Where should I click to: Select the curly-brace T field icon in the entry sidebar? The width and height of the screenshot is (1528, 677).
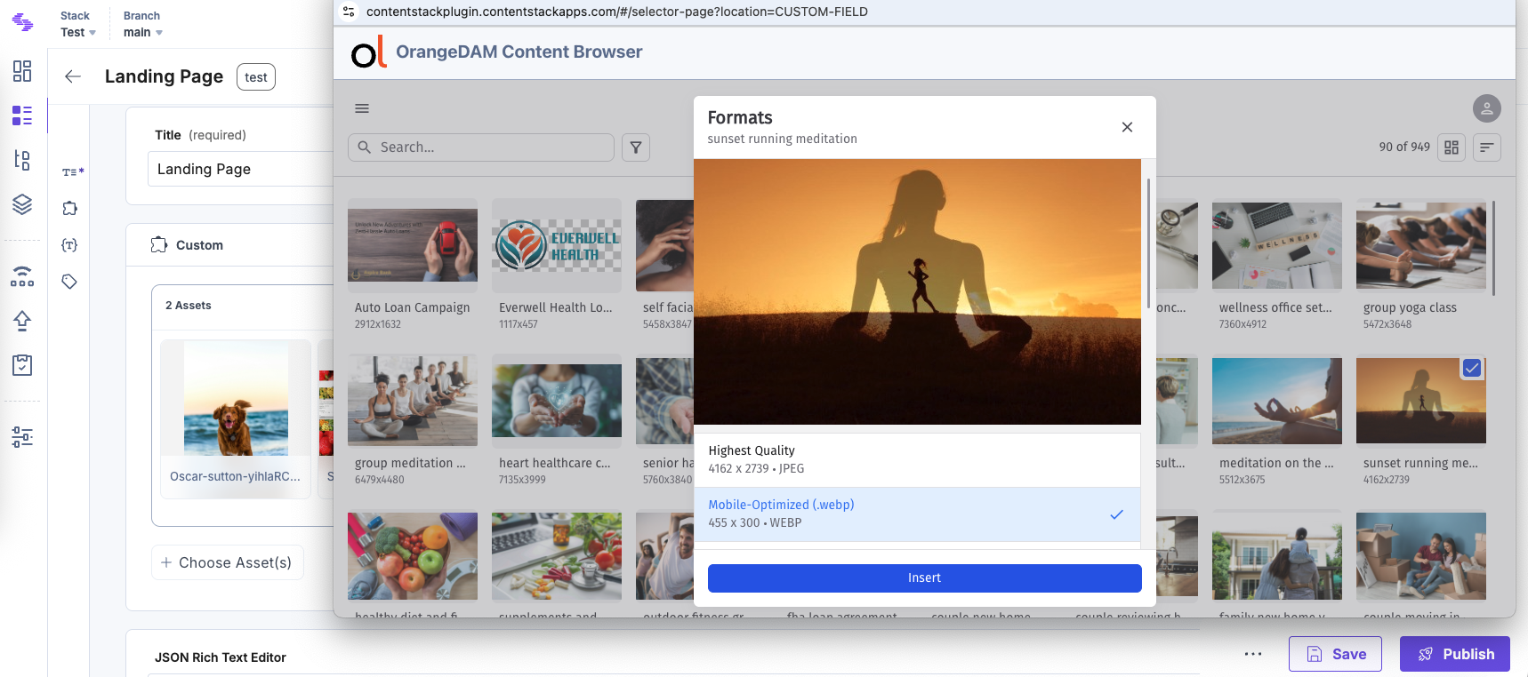coord(69,244)
